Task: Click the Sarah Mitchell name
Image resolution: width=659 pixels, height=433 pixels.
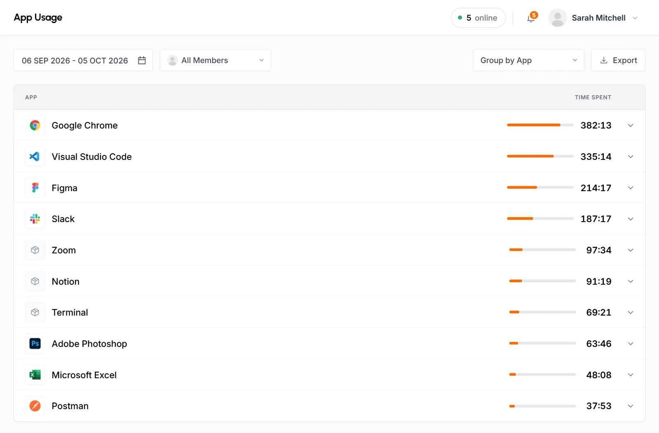Action: click(x=598, y=18)
